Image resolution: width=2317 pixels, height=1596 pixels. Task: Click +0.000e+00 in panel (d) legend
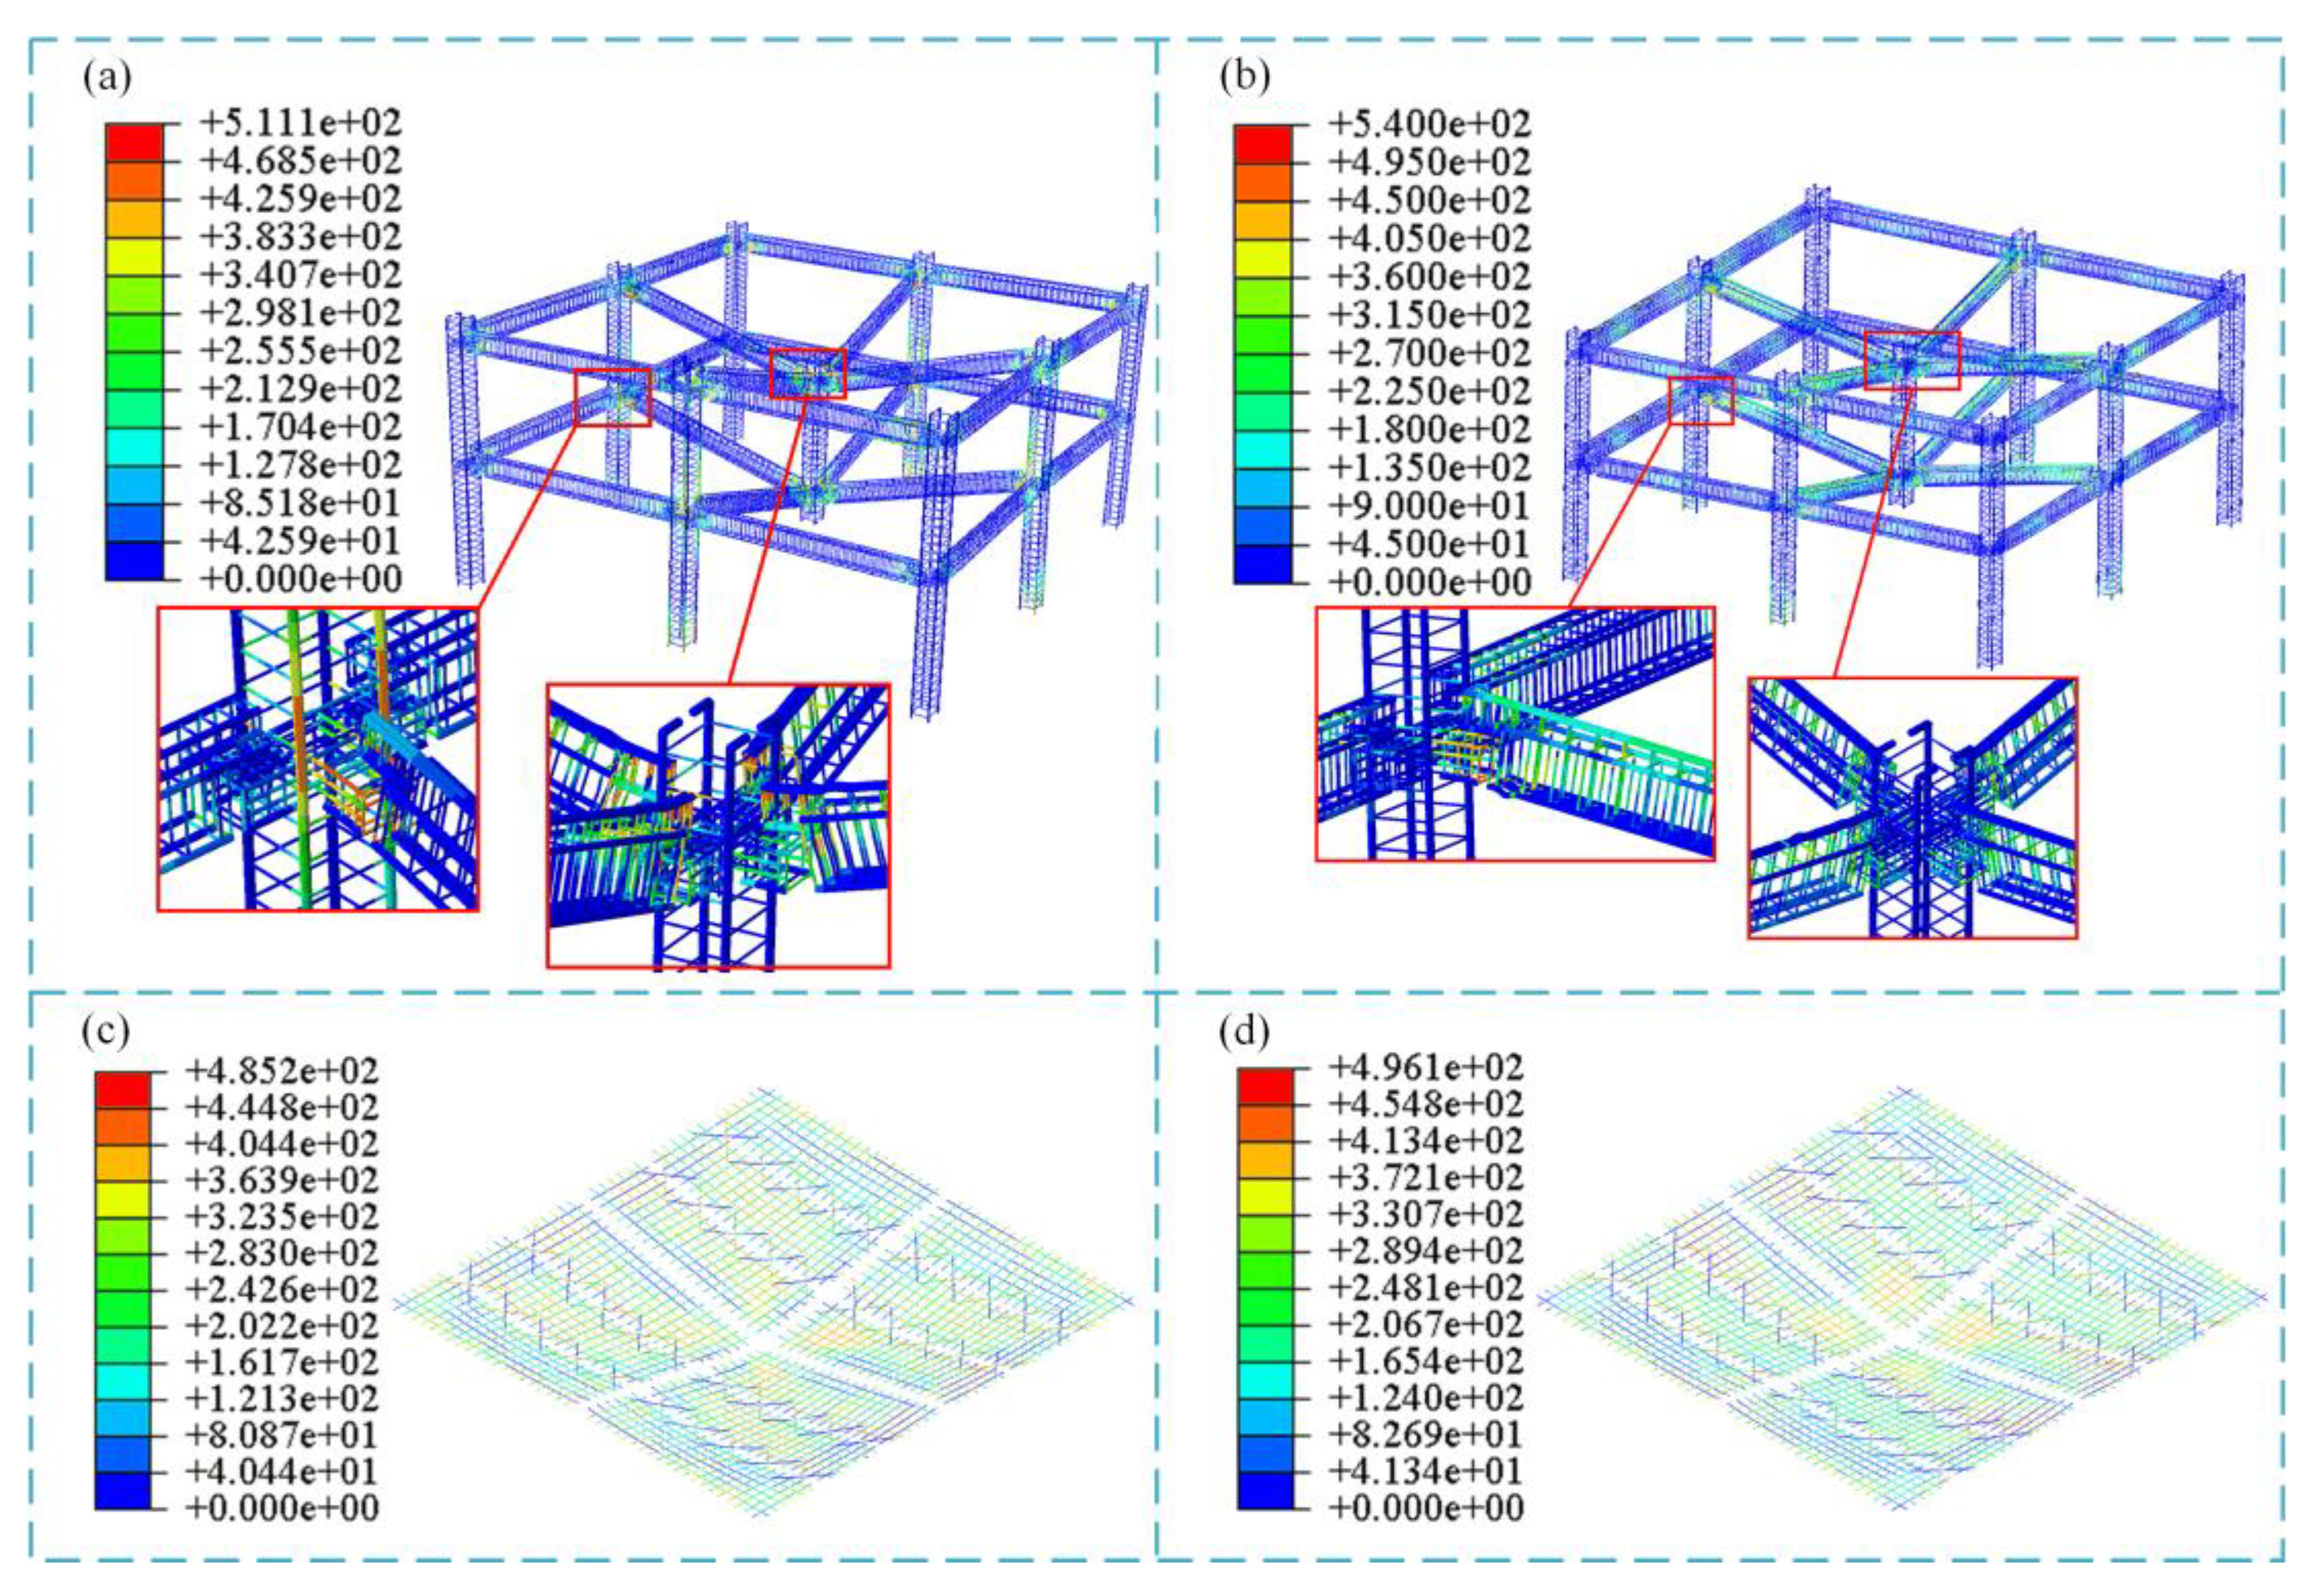coord(1427,1508)
